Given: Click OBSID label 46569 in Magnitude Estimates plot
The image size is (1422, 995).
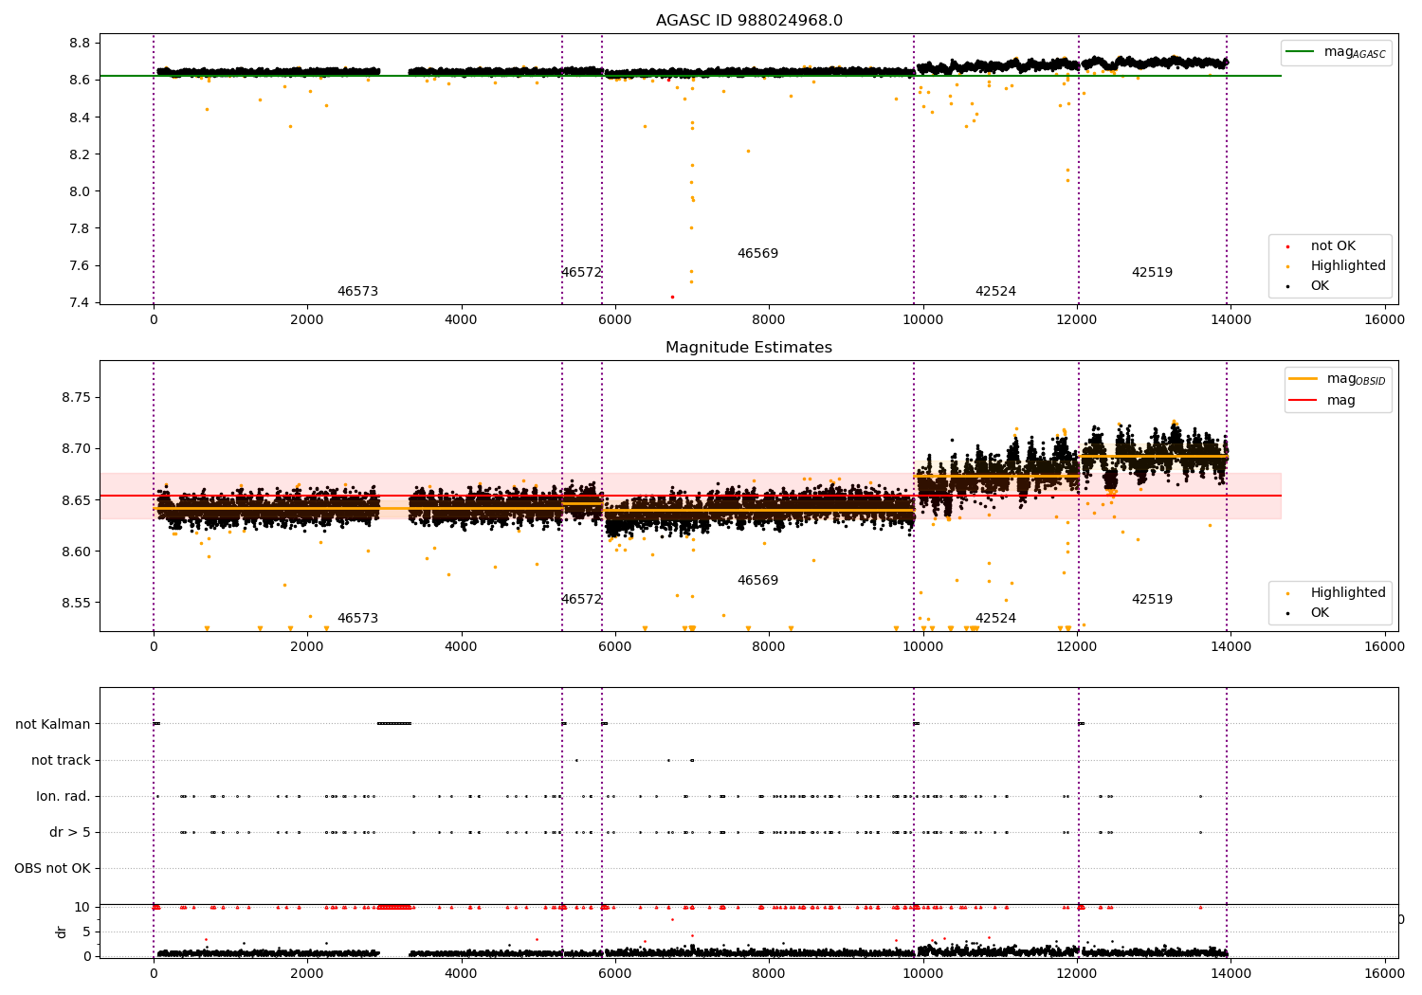Looking at the screenshot, I should [757, 581].
